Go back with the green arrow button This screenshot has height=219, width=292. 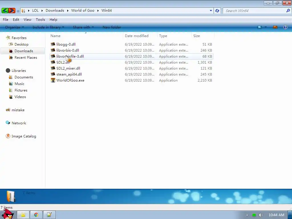5,11
